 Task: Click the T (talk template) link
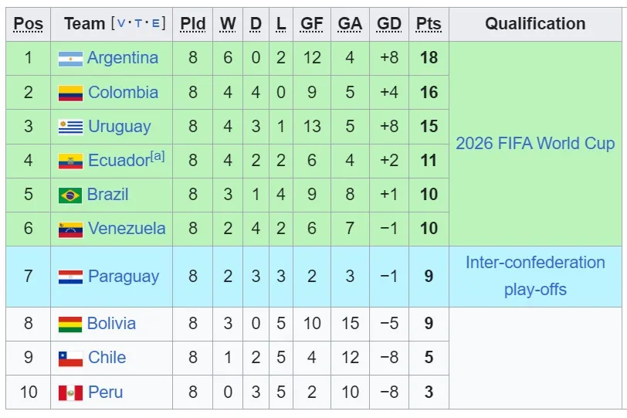[138, 24]
